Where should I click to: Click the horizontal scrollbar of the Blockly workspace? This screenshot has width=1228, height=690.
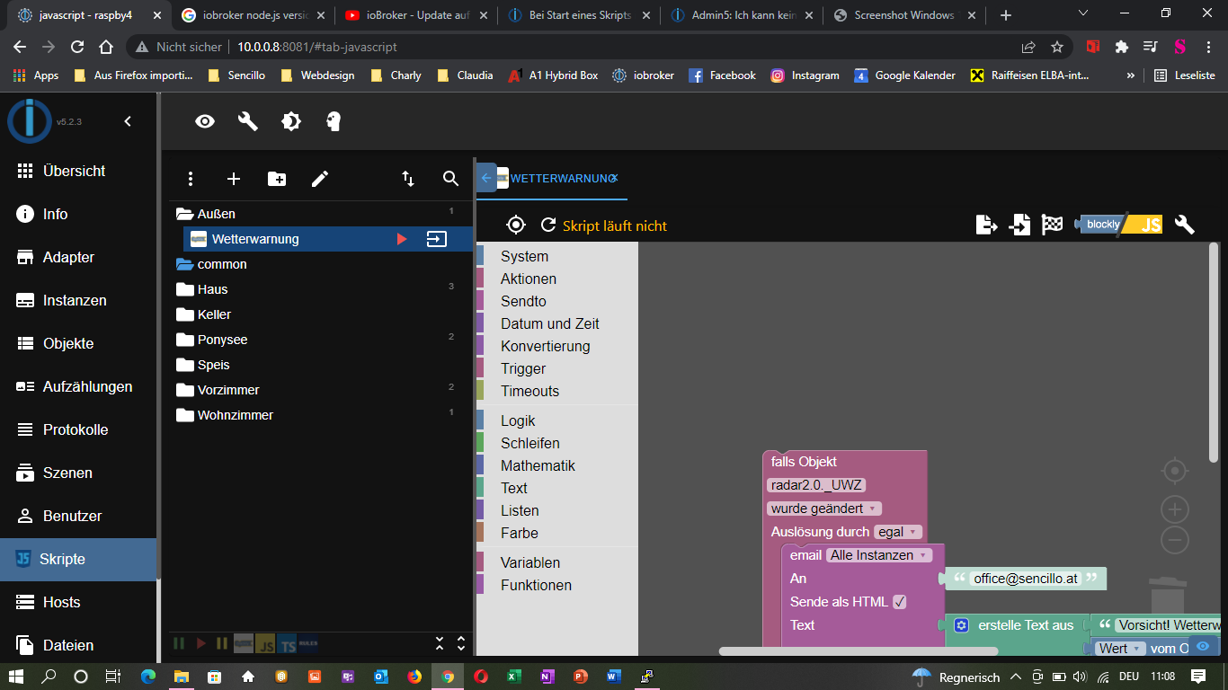[x=859, y=651]
